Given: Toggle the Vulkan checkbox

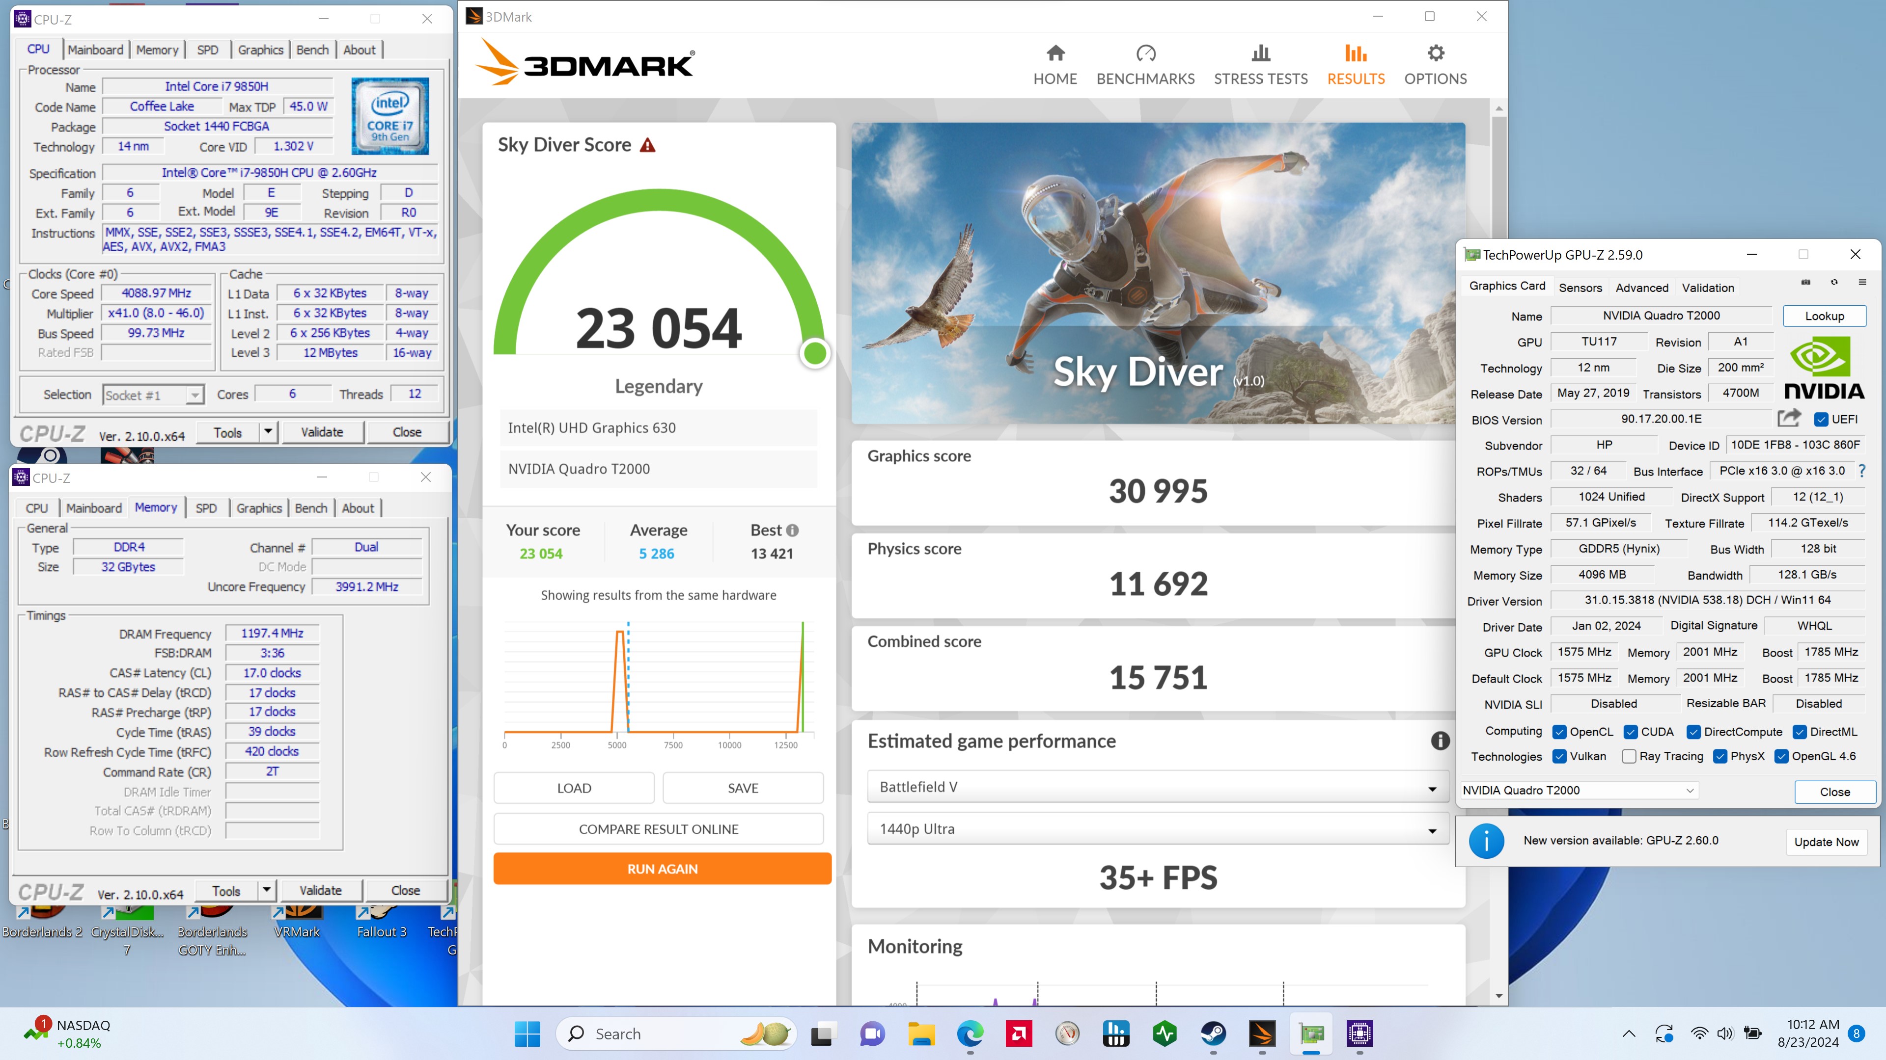Looking at the screenshot, I should [1559, 756].
